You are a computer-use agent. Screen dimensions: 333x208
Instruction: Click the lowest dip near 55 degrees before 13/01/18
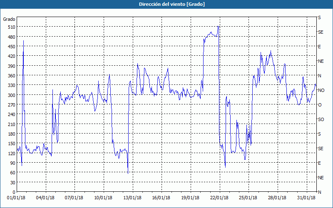(x=128, y=173)
